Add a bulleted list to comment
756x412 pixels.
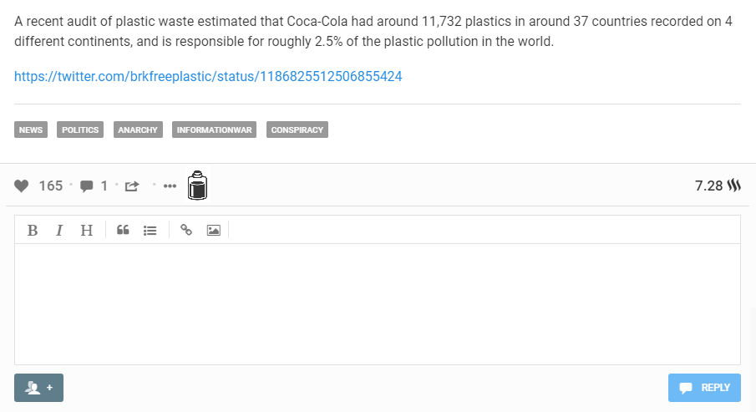[150, 231]
